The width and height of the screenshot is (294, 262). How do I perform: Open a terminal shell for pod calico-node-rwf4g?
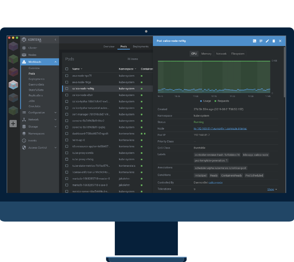coord(254,41)
